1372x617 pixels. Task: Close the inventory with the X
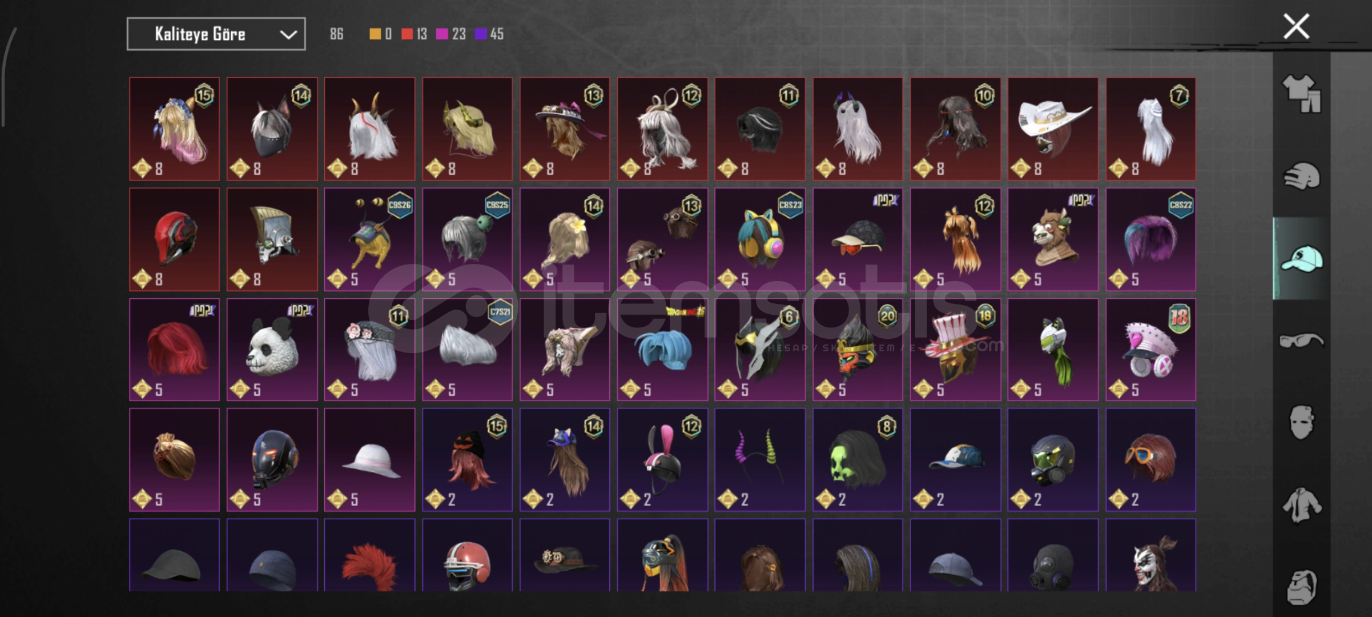click(x=1296, y=26)
